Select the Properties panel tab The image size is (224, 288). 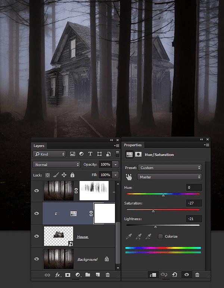tap(133, 145)
